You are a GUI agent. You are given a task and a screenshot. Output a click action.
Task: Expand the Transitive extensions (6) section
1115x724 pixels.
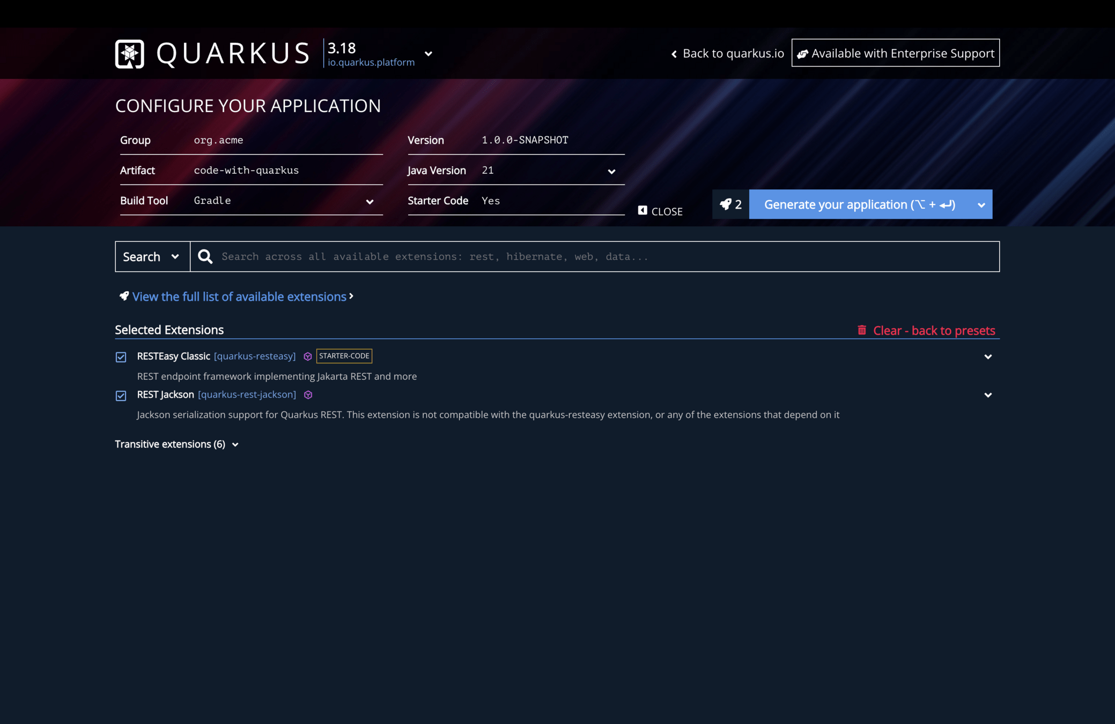(x=176, y=445)
